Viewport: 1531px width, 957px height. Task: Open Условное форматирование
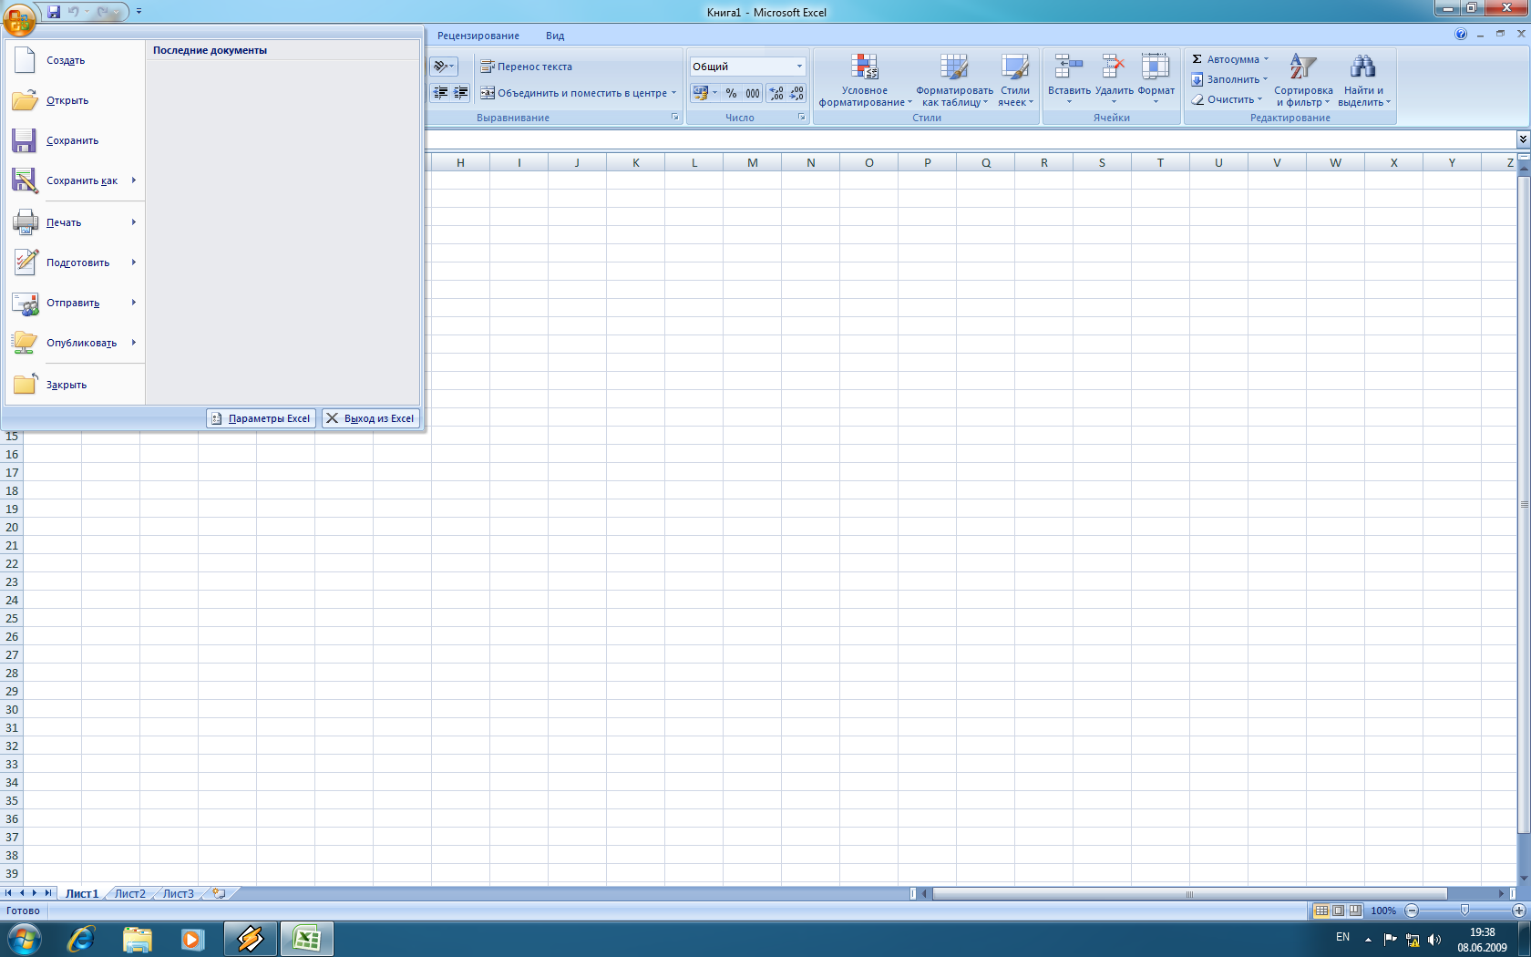click(865, 80)
